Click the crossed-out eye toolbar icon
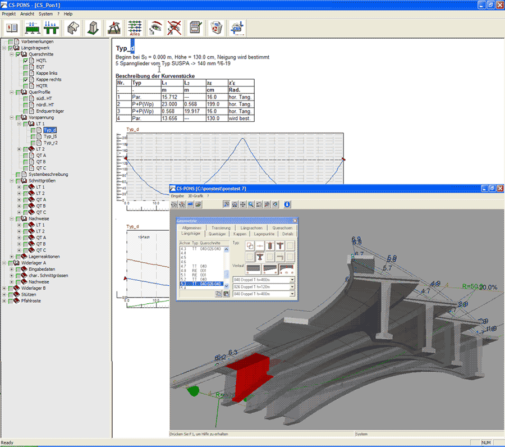This screenshot has width=505, height=447. click(x=175, y=28)
